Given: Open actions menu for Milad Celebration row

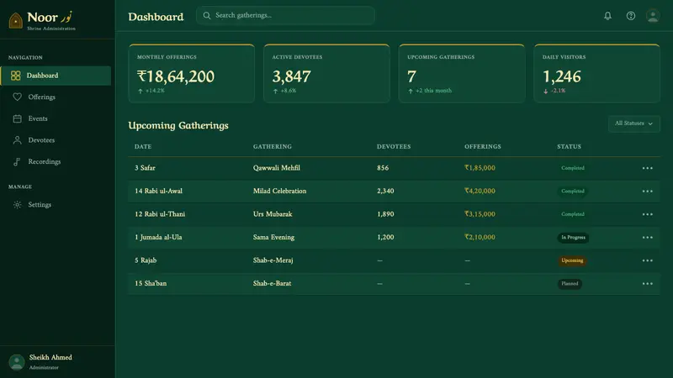Looking at the screenshot, I should point(647,192).
